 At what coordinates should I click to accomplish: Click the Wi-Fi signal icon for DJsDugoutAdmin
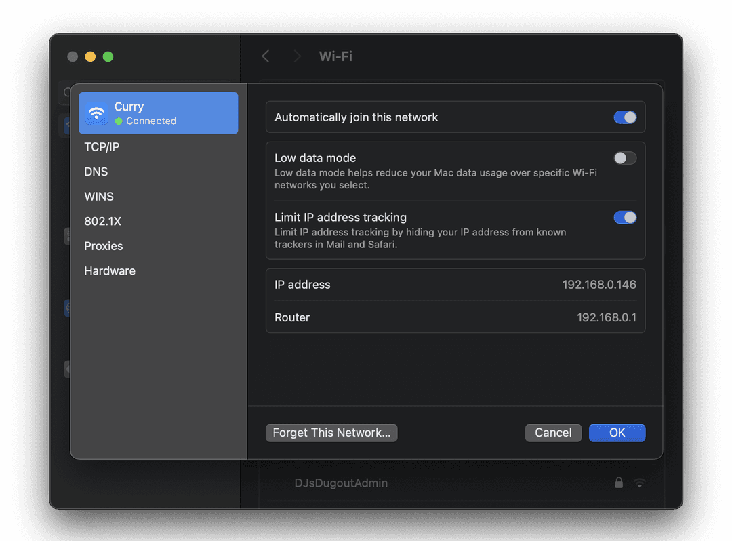pyautogui.click(x=639, y=483)
